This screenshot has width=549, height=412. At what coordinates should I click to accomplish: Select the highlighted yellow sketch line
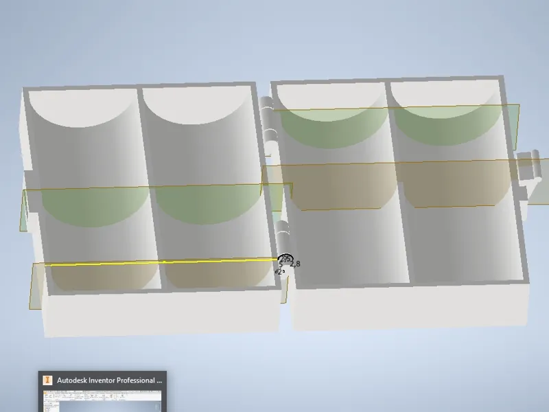[x=161, y=262]
